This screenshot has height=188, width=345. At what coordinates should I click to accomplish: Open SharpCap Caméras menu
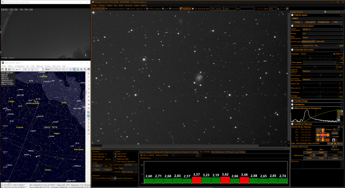102,5
